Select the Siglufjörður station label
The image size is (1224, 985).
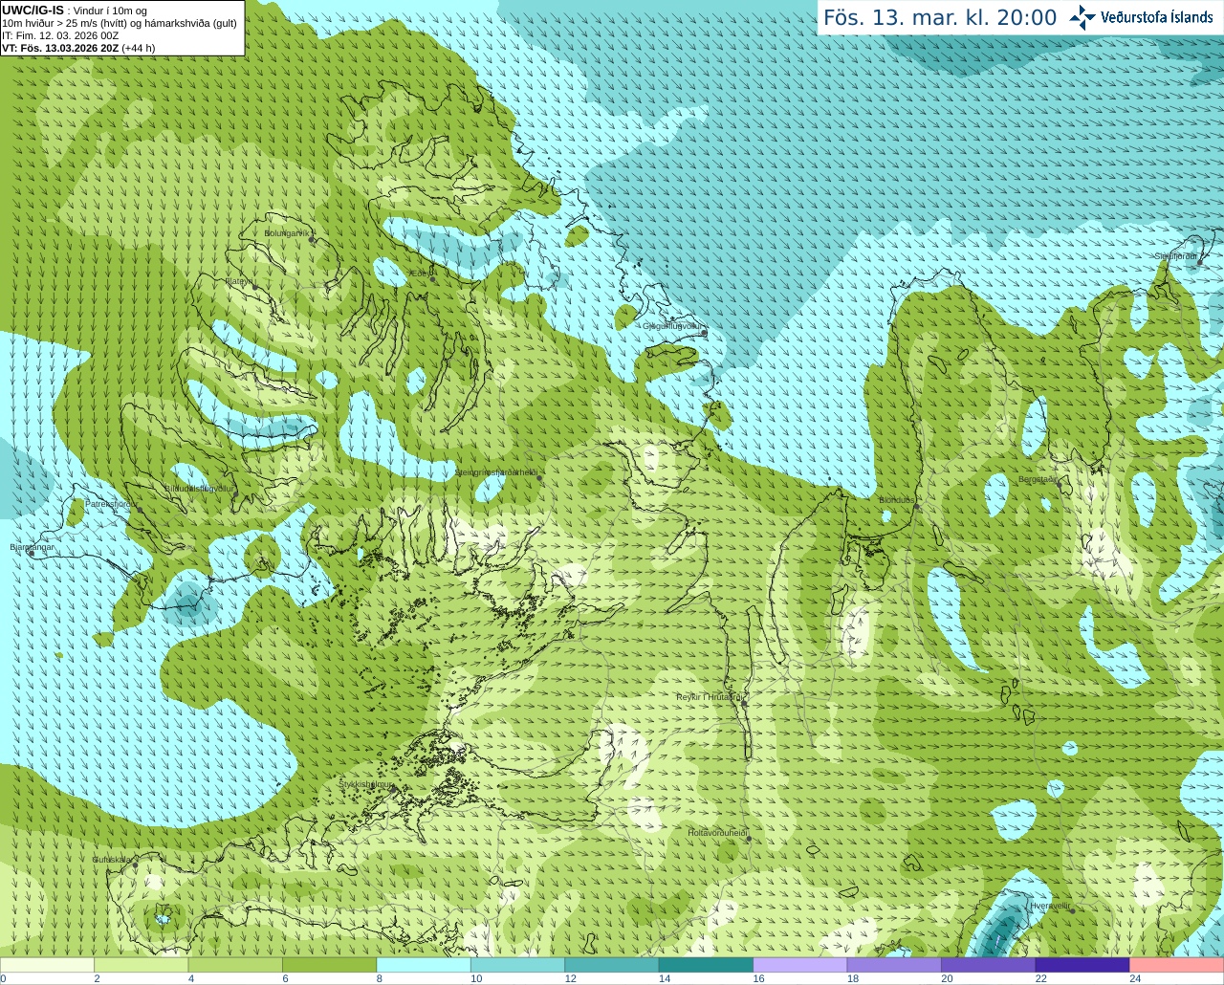(1175, 256)
